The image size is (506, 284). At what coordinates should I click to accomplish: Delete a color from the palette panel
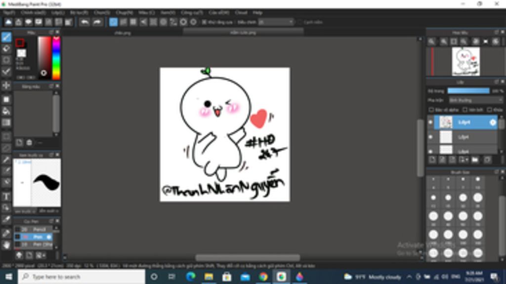(29, 142)
